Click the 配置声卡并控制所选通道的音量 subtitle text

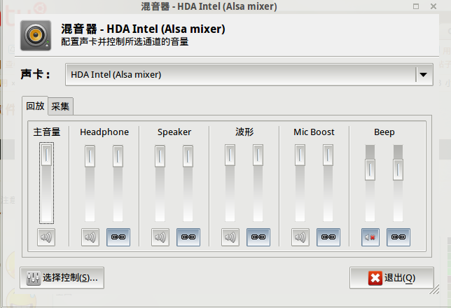coord(125,42)
